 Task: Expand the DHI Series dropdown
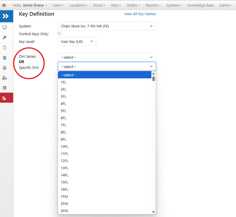coord(107,57)
